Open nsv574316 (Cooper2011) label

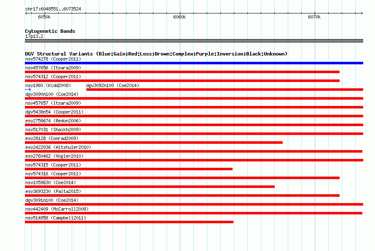click(x=53, y=174)
